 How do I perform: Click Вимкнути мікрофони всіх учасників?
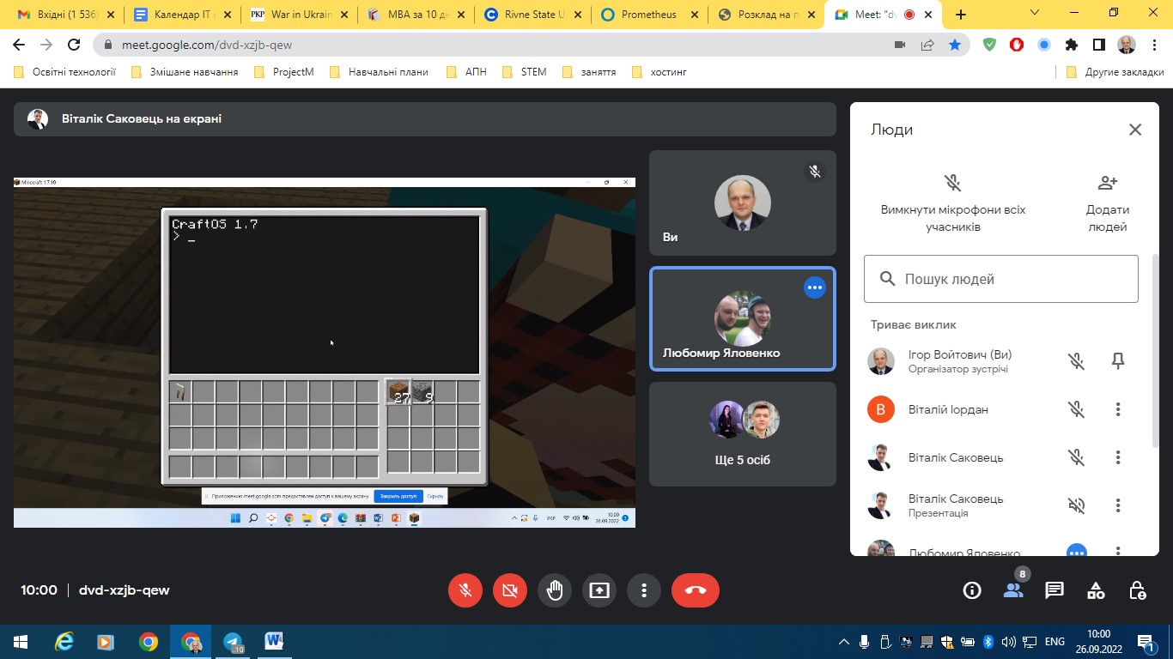pyautogui.click(x=952, y=203)
